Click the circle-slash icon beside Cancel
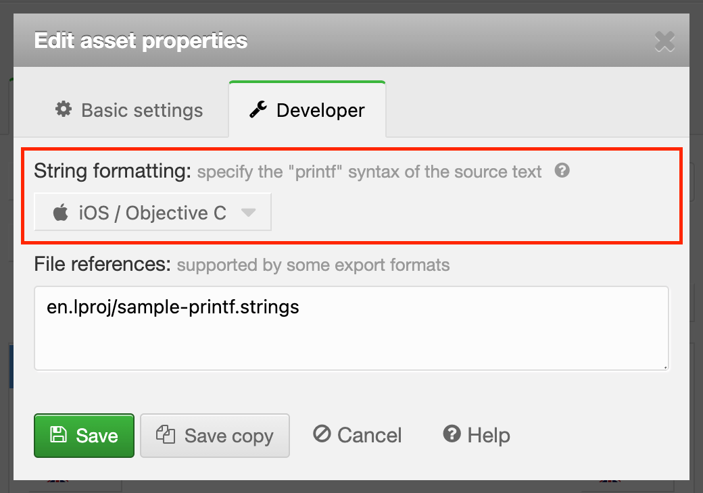 pyautogui.click(x=322, y=434)
